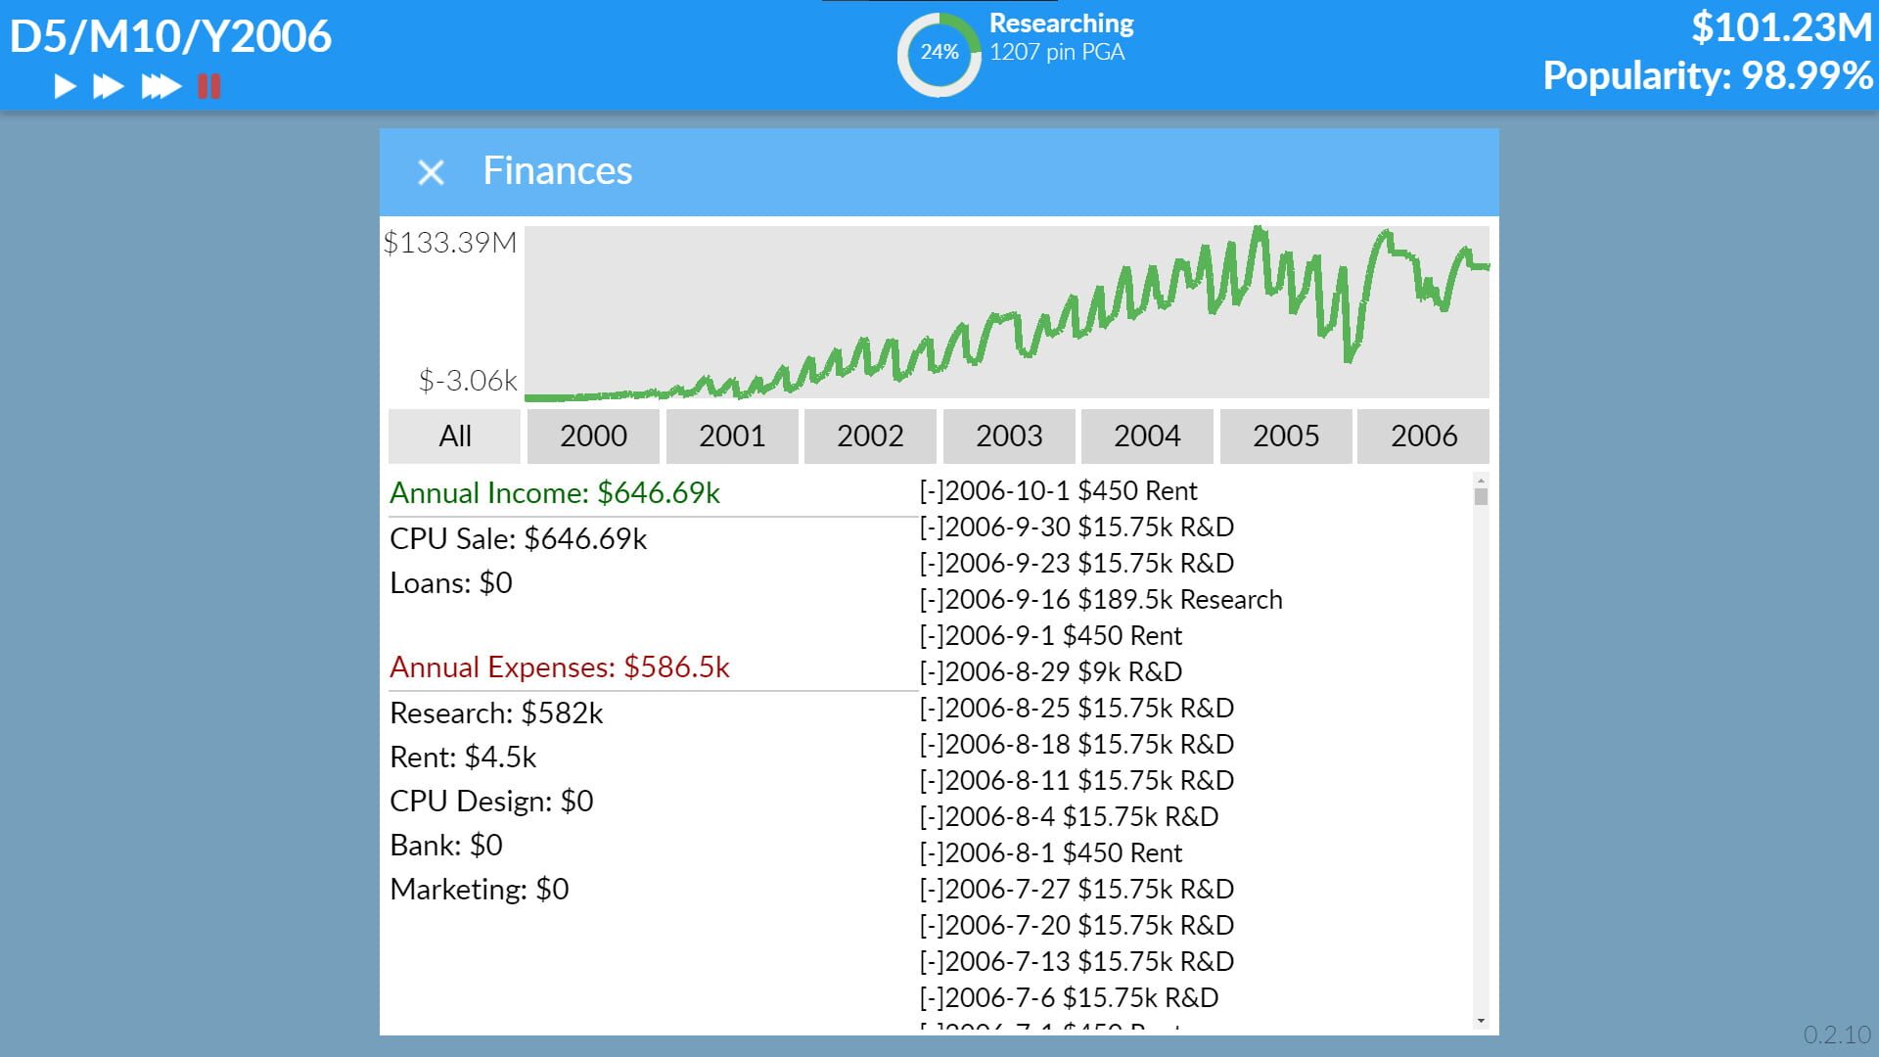Open the circular research progress indicator

939,53
